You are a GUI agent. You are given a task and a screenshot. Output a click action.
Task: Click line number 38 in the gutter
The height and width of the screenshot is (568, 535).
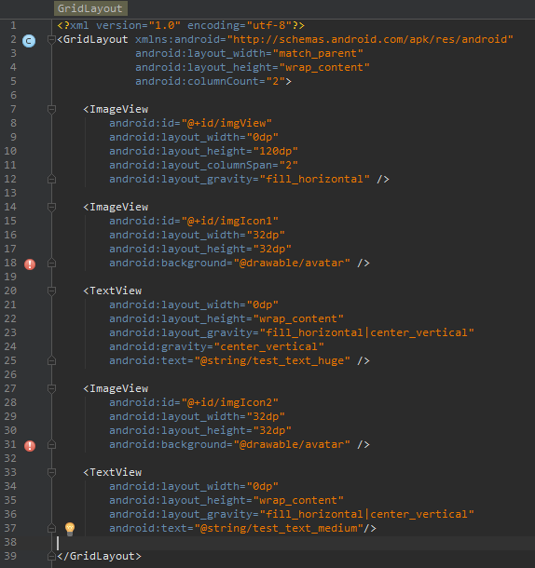click(10, 542)
